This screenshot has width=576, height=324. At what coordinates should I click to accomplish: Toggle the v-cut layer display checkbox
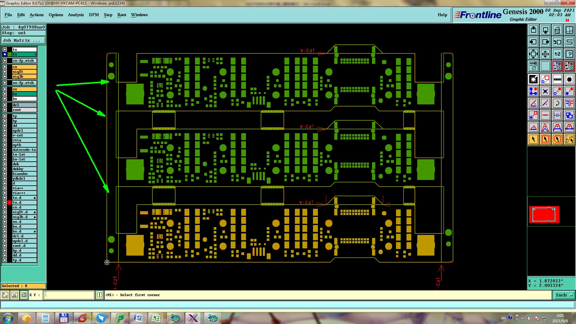[x=5, y=135]
